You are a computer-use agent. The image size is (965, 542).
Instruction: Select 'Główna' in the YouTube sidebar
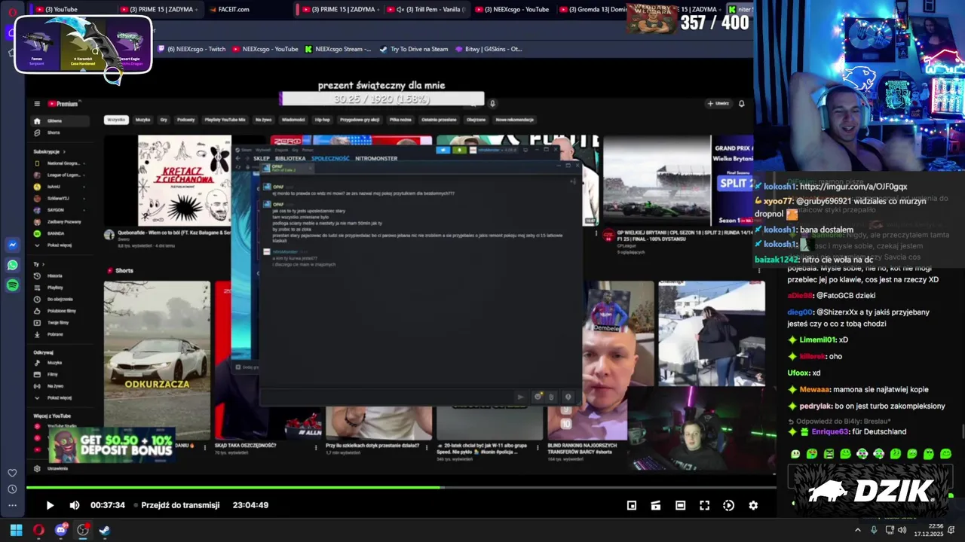pyautogui.click(x=59, y=120)
